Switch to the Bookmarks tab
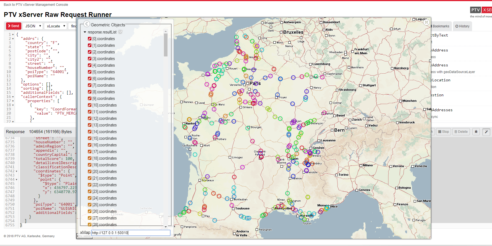 point(441,26)
